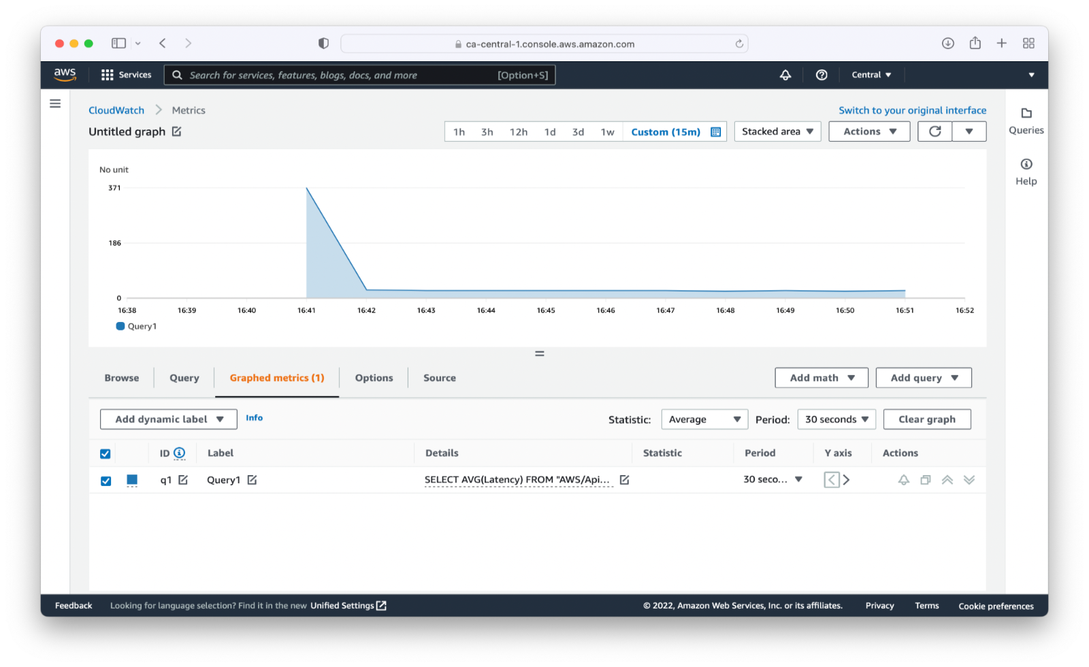Select the 12h time range
The height and width of the screenshot is (667, 1089).
point(519,132)
